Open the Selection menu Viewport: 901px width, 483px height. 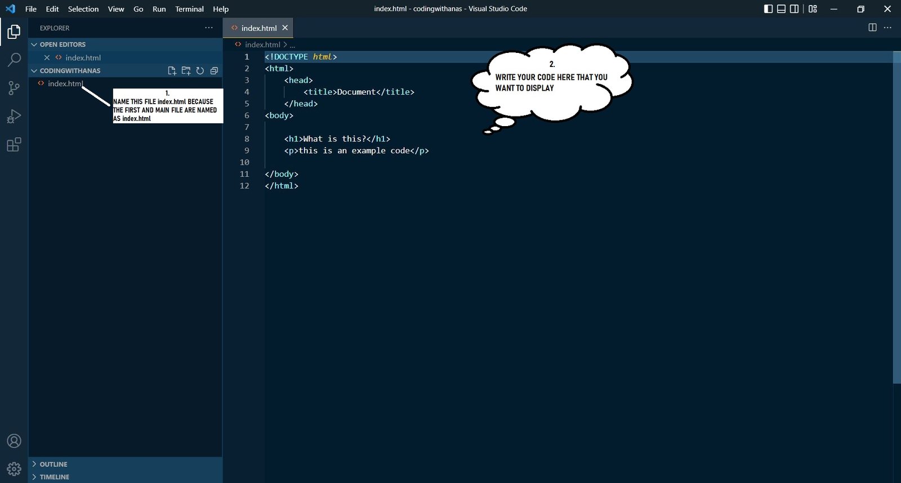[83, 8]
